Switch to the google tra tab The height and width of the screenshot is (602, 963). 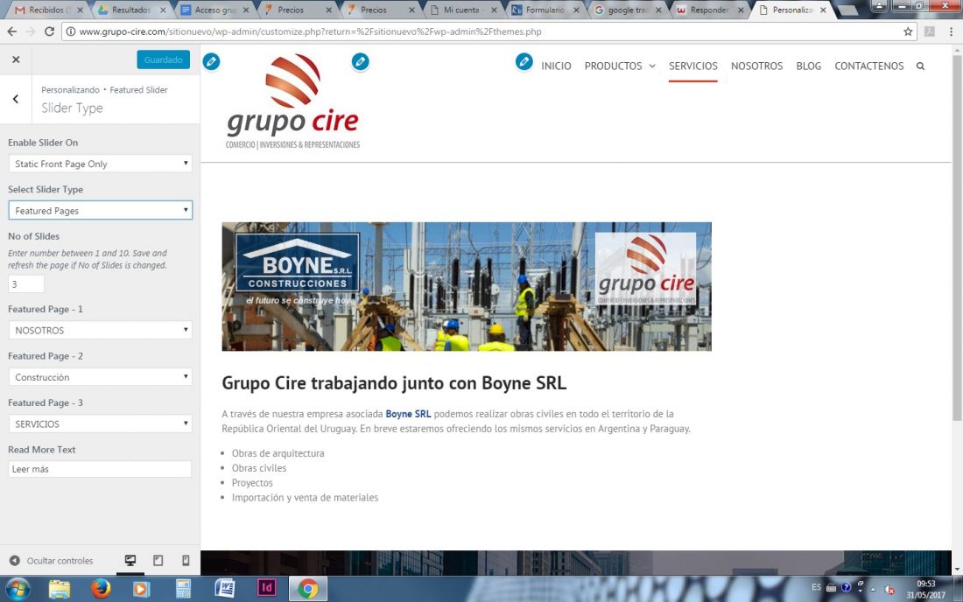click(629, 10)
